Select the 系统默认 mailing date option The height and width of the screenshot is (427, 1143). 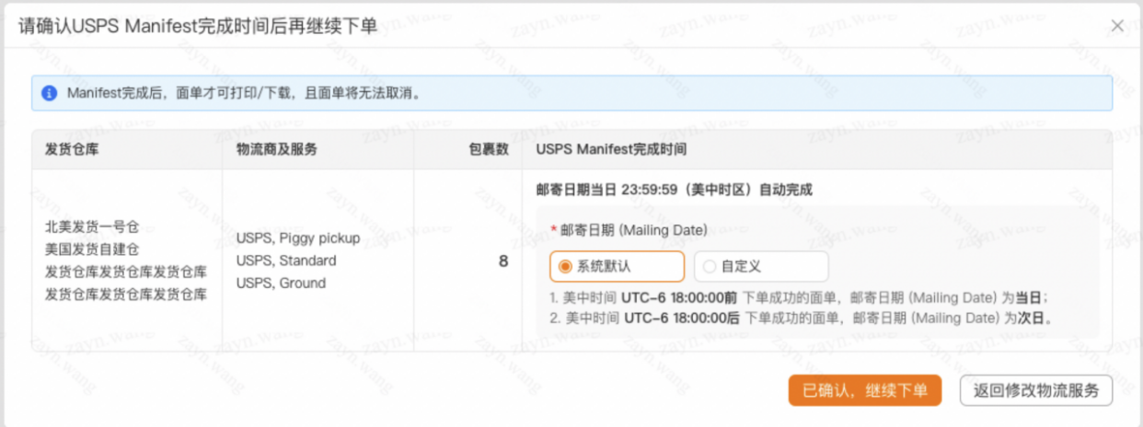point(618,267)
